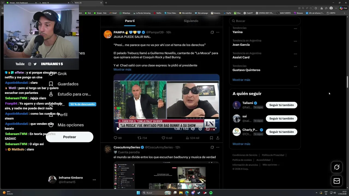Open options for the Yanina trend
Screen dimensions: 349x196
[x=295, y=29]
